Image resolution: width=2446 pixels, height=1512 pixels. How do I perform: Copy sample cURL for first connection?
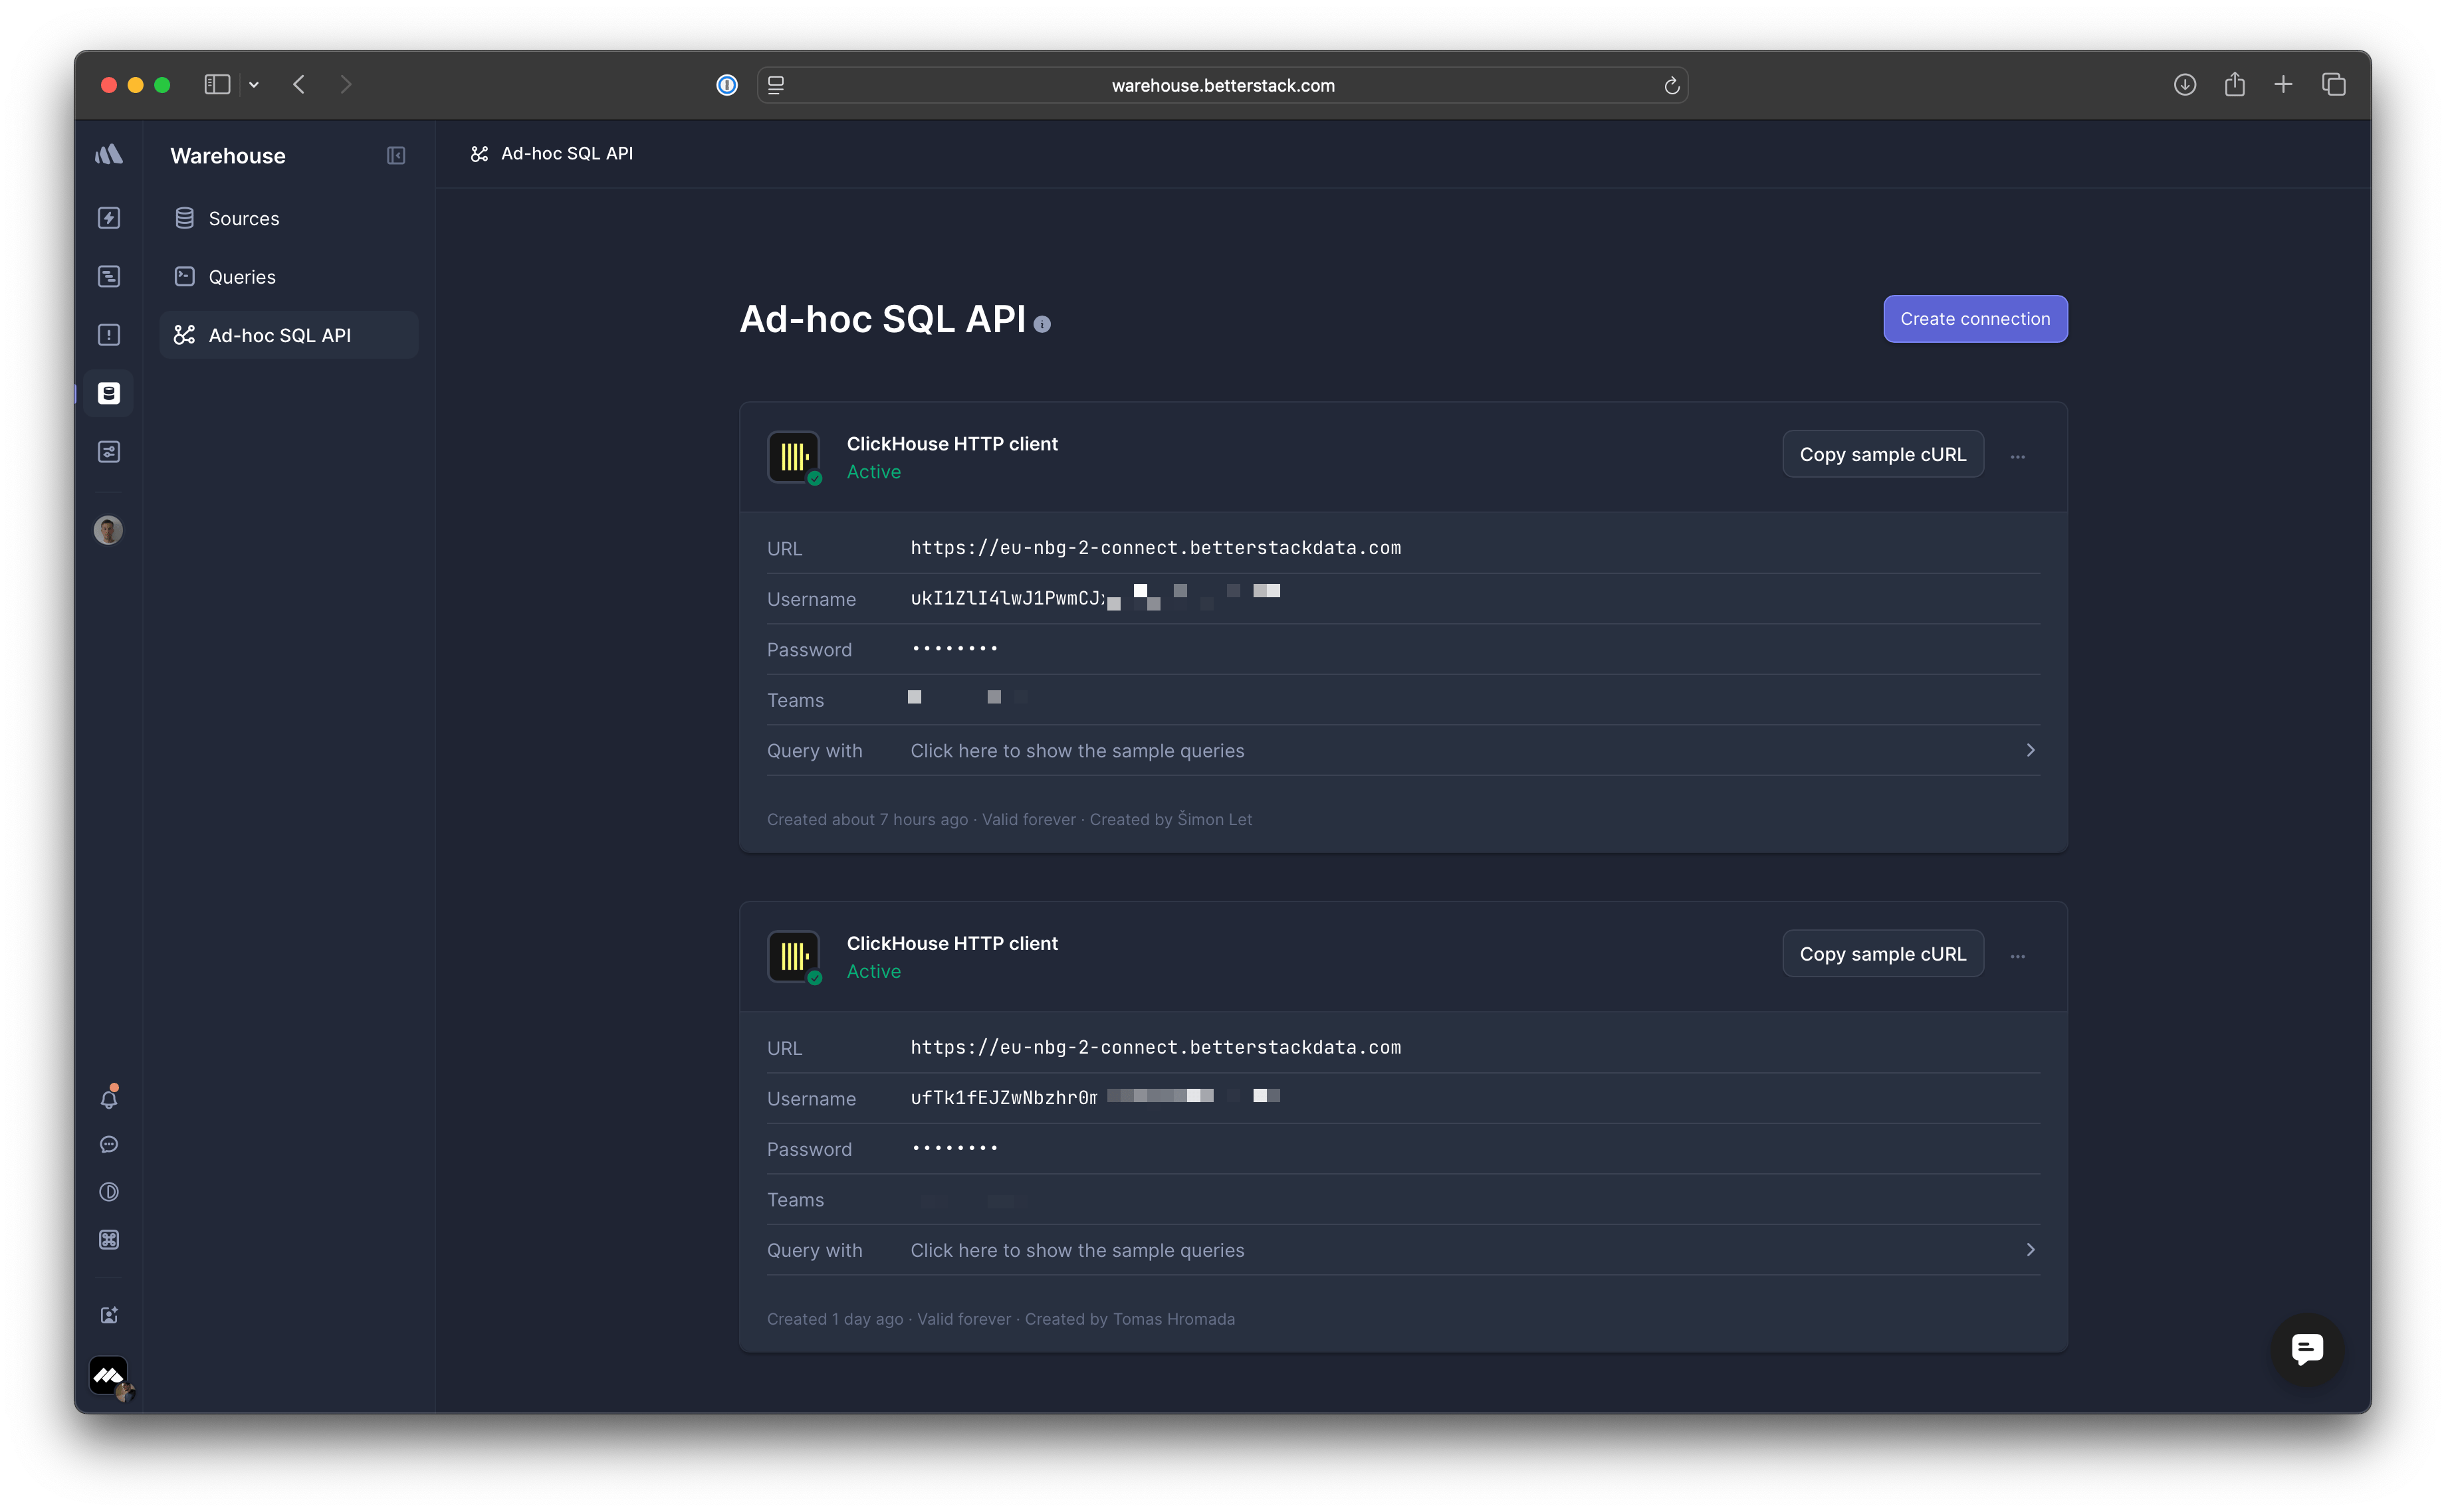point(1882,455)
